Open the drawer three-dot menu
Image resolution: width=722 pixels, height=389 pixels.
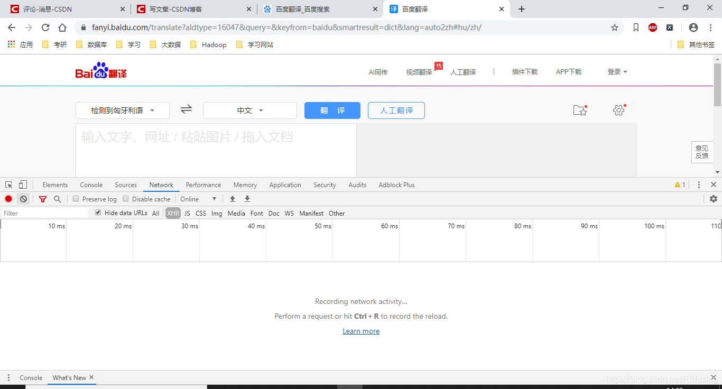point(8,377)
